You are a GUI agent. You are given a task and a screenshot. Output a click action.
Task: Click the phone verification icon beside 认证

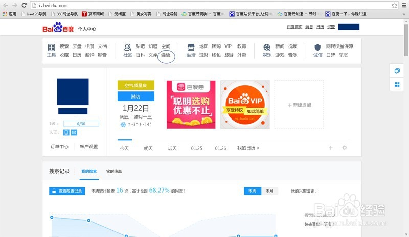point(66,132)
